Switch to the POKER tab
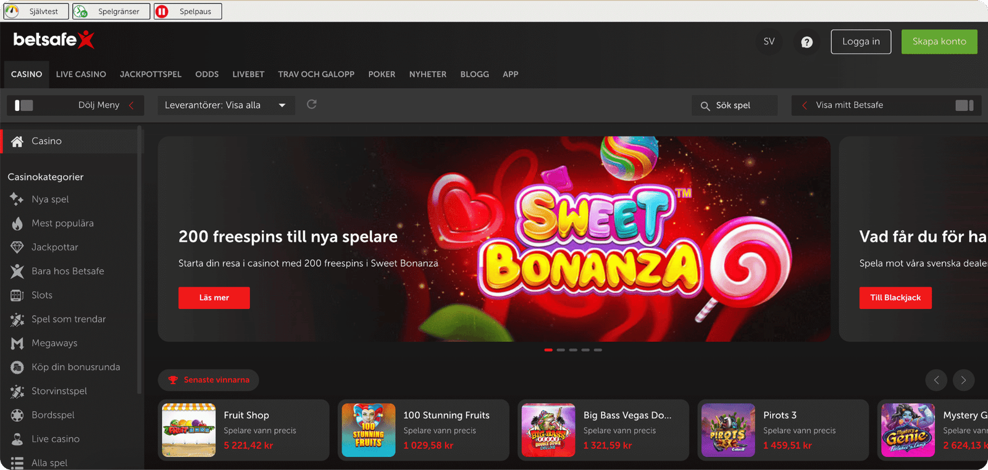The height and width of the screenshot is (470, 988). 382,74
